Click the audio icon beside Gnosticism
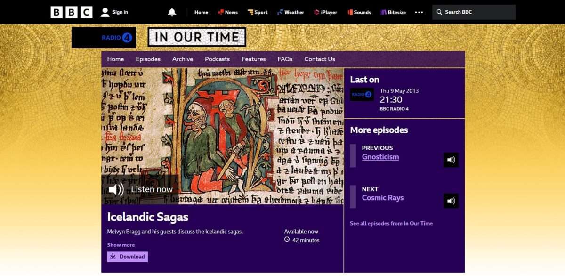The image size is (565, 276). coord(451,160)
